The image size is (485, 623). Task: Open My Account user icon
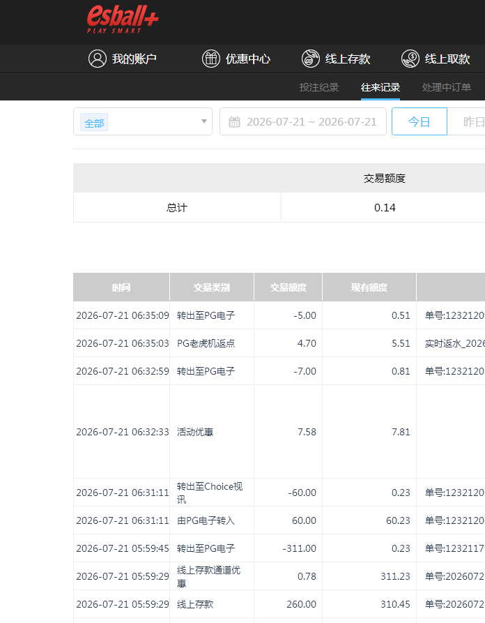tap(98, 59)
